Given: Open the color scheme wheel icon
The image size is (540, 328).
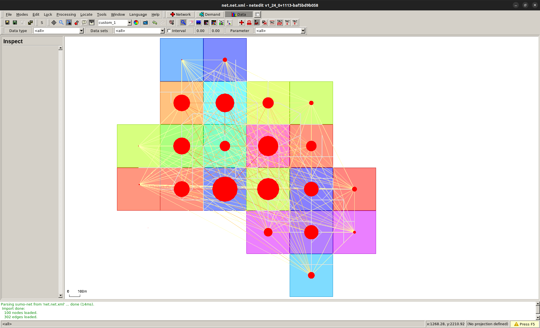Looking at the screenshot, I should (136, 22).
